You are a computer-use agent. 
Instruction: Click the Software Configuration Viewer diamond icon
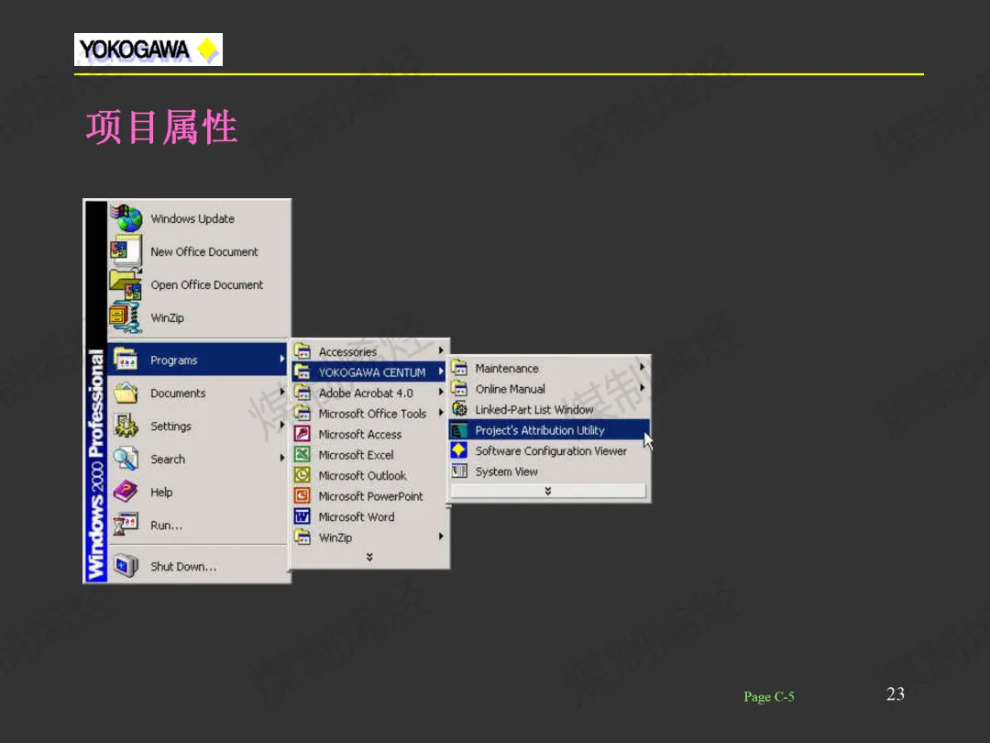(x=459, y=449)
